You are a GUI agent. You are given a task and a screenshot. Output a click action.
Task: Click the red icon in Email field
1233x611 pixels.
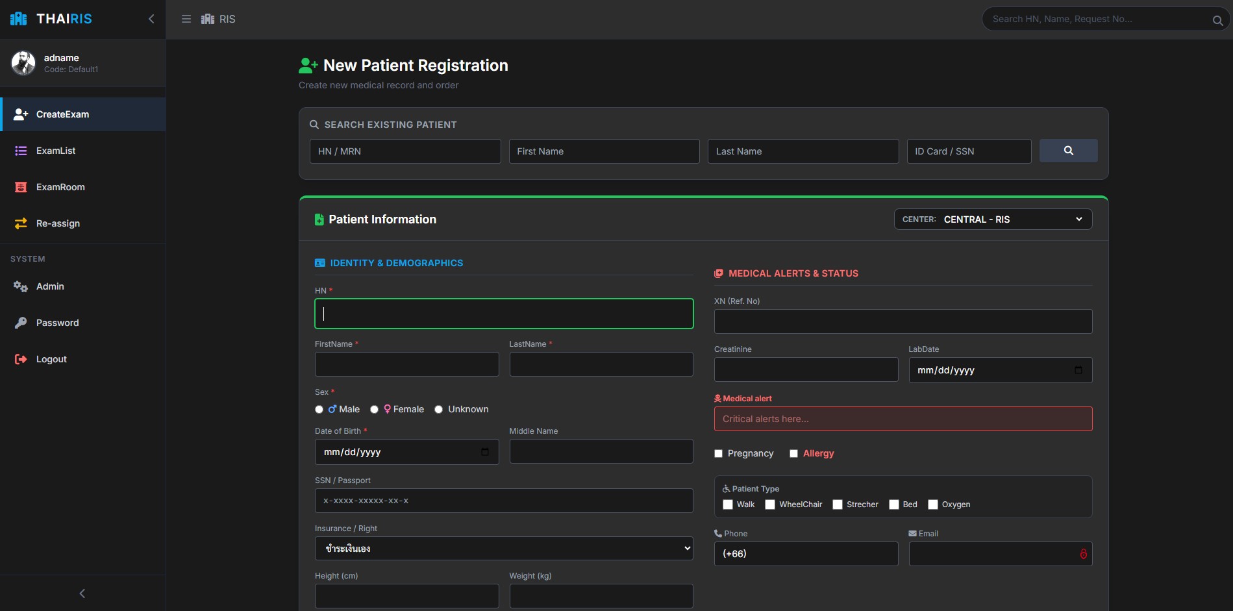tap(1083, 554)
